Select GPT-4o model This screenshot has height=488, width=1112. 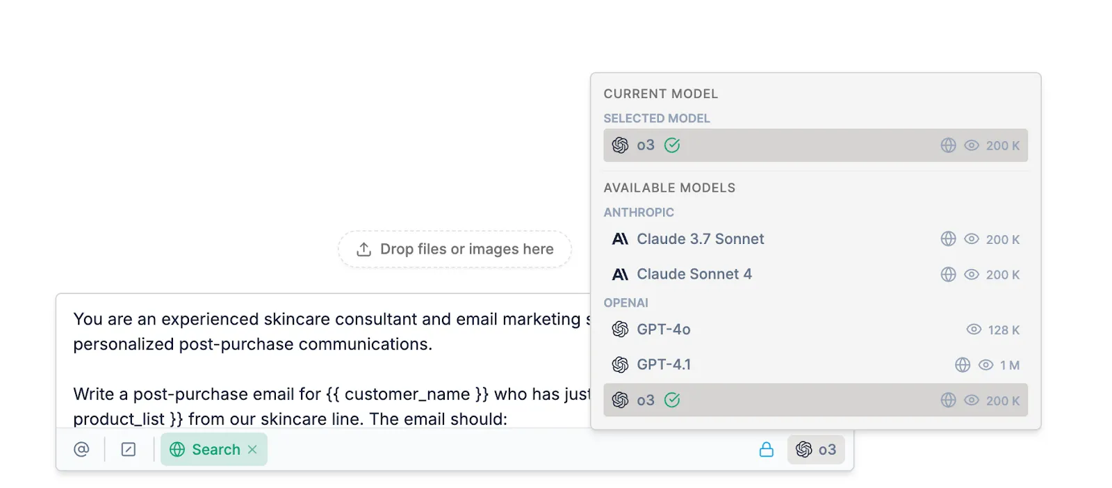point(815,330)
